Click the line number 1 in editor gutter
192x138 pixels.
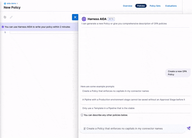click(x=5, y=32)
